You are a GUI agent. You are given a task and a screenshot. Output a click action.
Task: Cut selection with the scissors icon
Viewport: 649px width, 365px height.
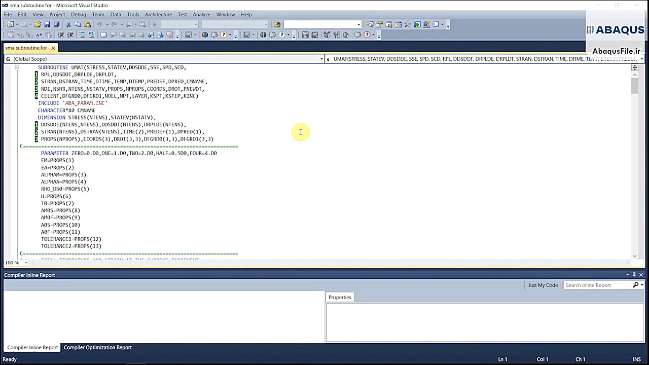pyautogui.click(x=68, y=24)
